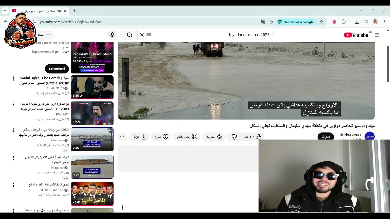Open options menu for REDA EL WAHABI video
Viewport: 390px width, 219px height.
[13, 185]
